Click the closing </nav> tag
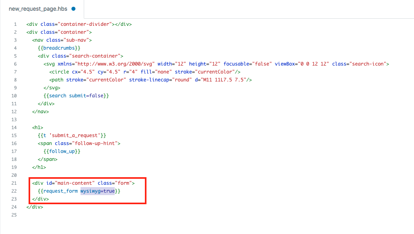 point(40,112)
